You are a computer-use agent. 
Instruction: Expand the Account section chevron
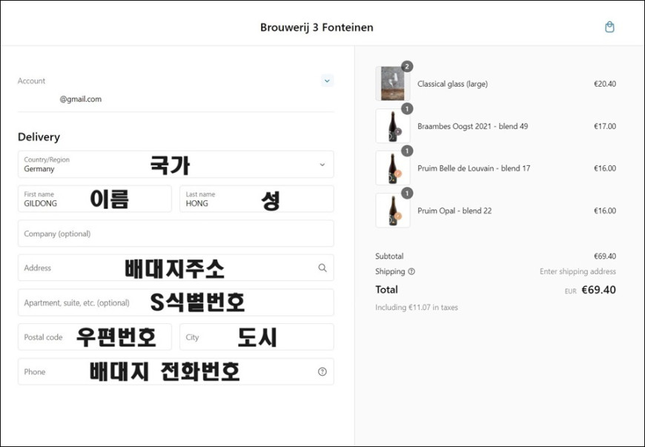[x=327, y=81]
